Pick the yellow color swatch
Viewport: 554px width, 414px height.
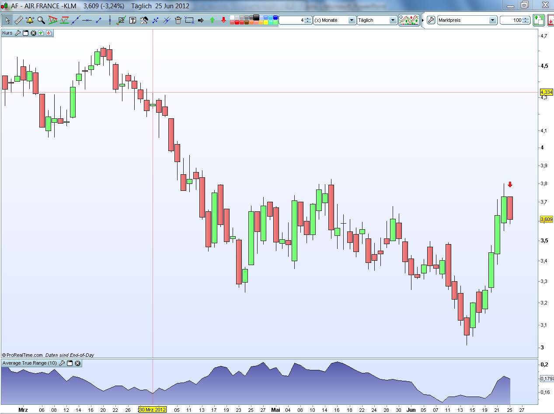[x=266, y=22]
